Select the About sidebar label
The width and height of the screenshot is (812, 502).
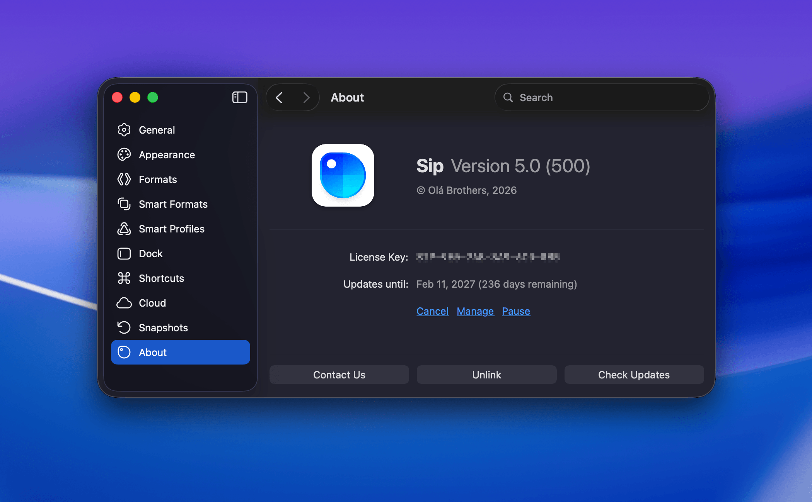[153, 353]
